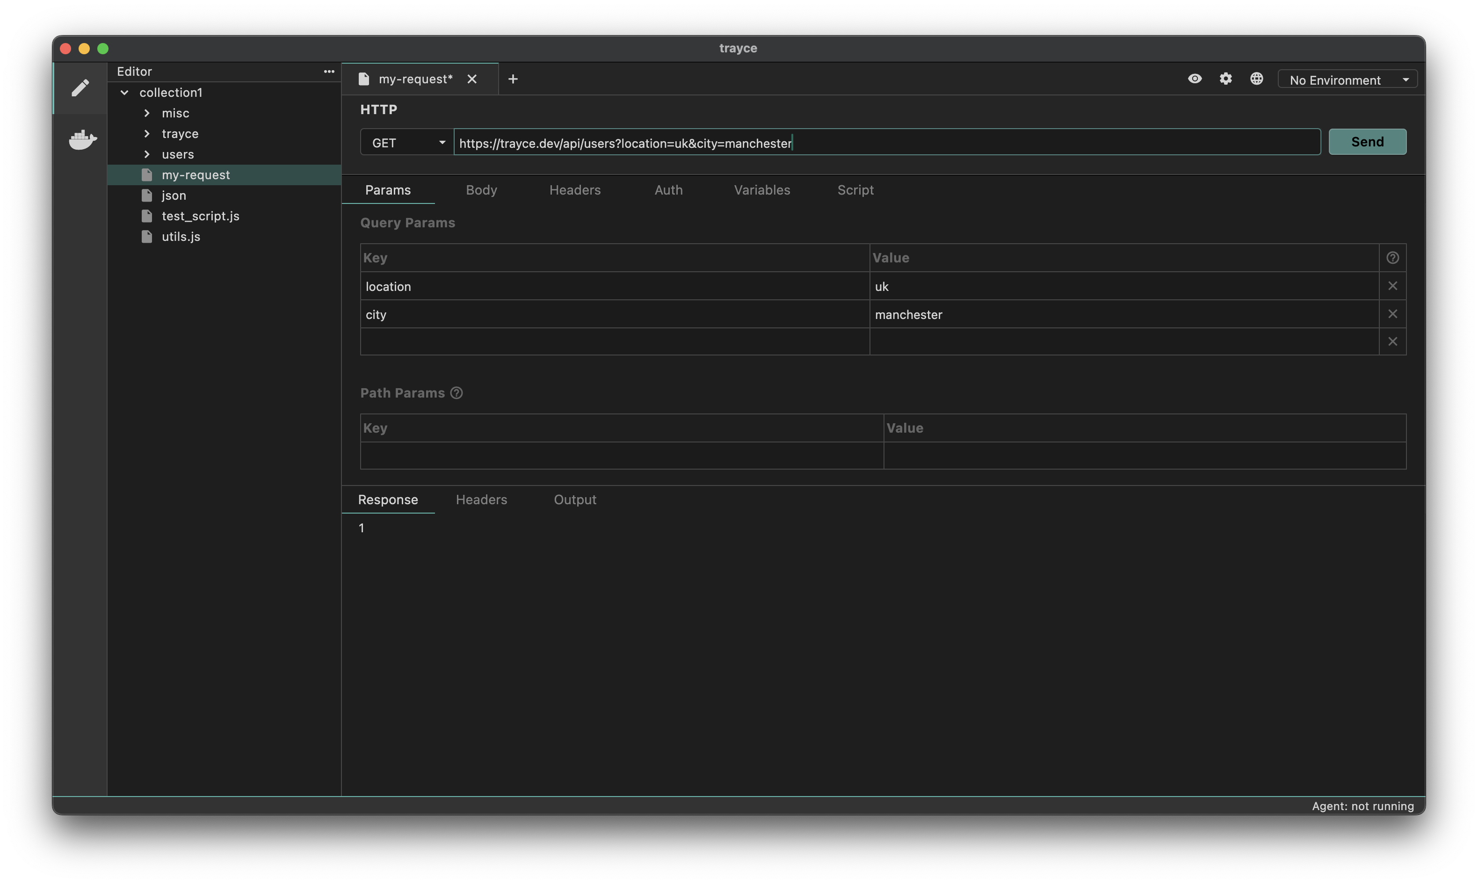The image size is (1478, 884).
Task: Switch to the response Headers tab
Action: (481, 500)
